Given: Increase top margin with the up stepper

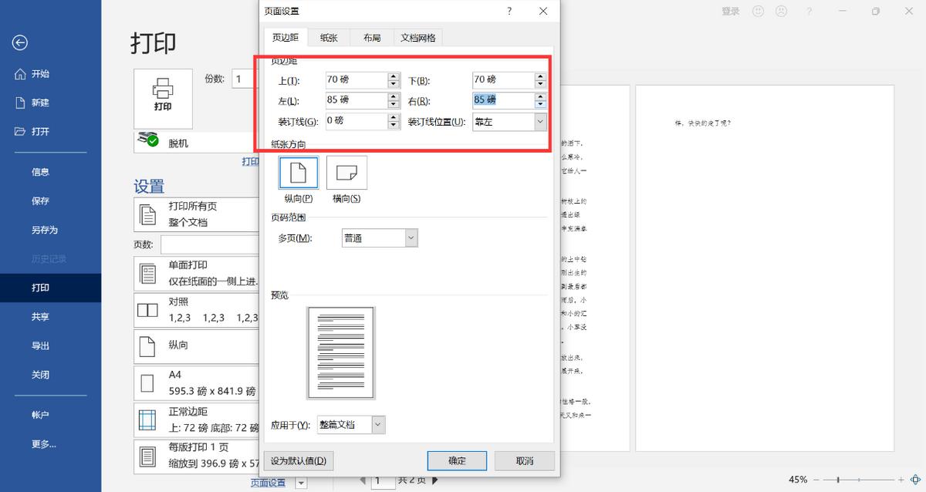Looking at the screenshot, I should point(394,76).
